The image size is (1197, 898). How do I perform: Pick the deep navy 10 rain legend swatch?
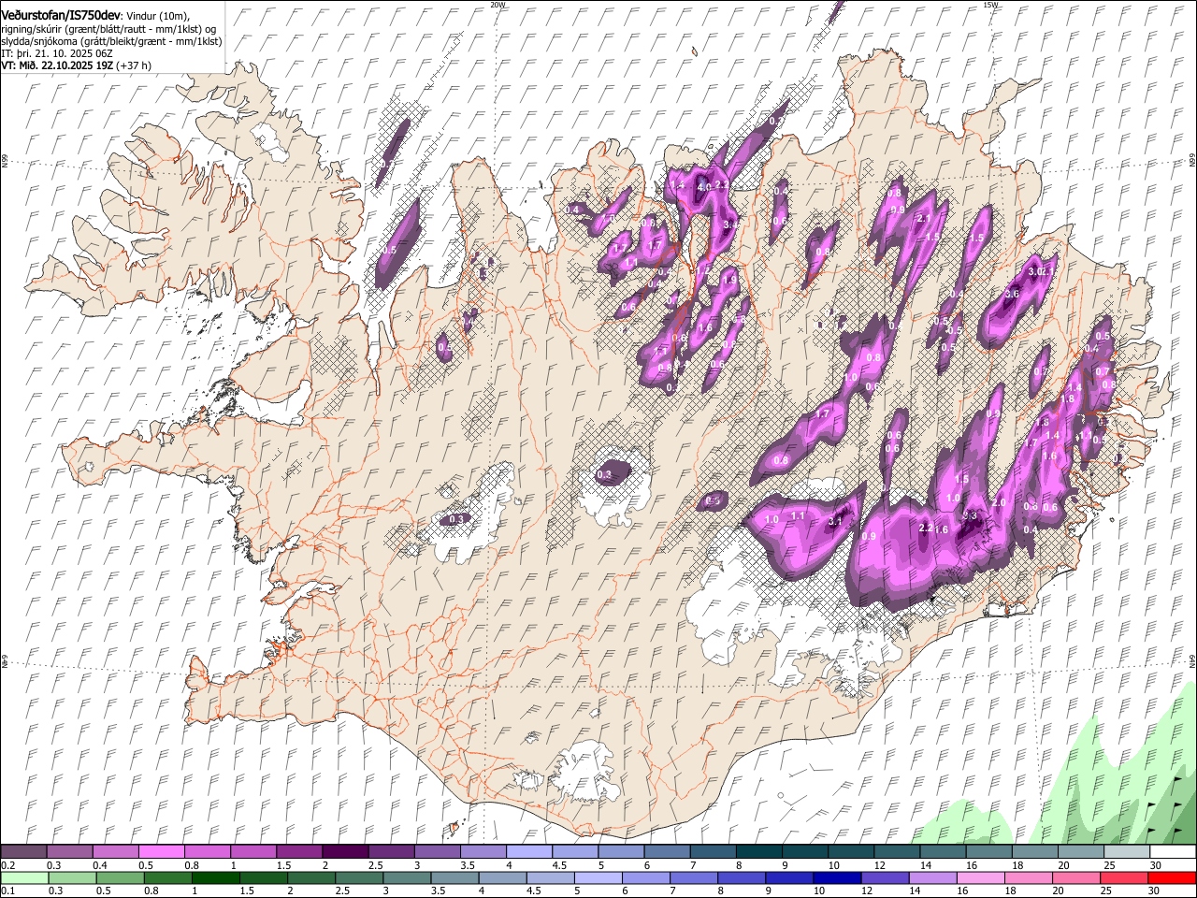coord(837,877)
